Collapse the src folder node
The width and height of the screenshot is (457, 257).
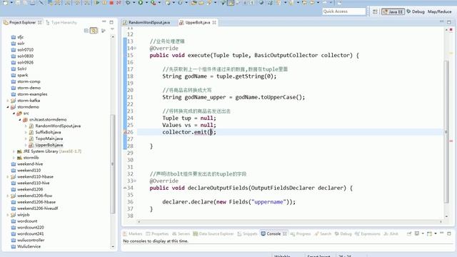pos(14,114)
